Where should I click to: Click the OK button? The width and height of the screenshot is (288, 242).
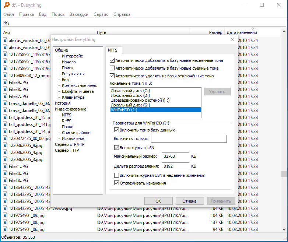pyautogui.click(x=158, y=201)
